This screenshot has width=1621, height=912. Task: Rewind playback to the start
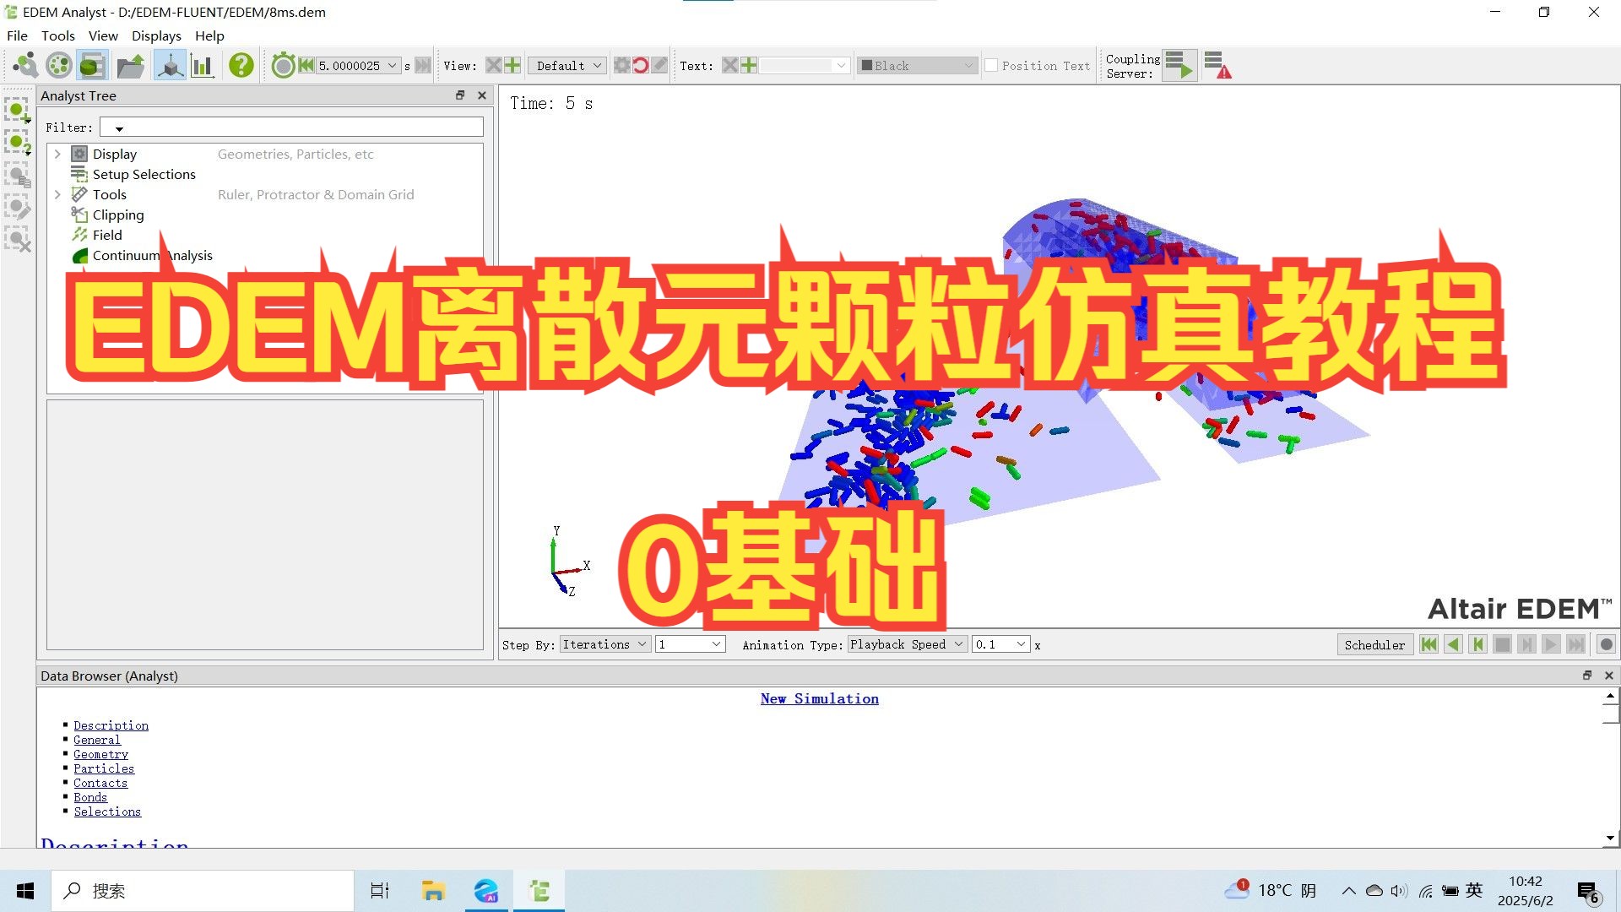pyautogui.click(x=1429, y=644)
